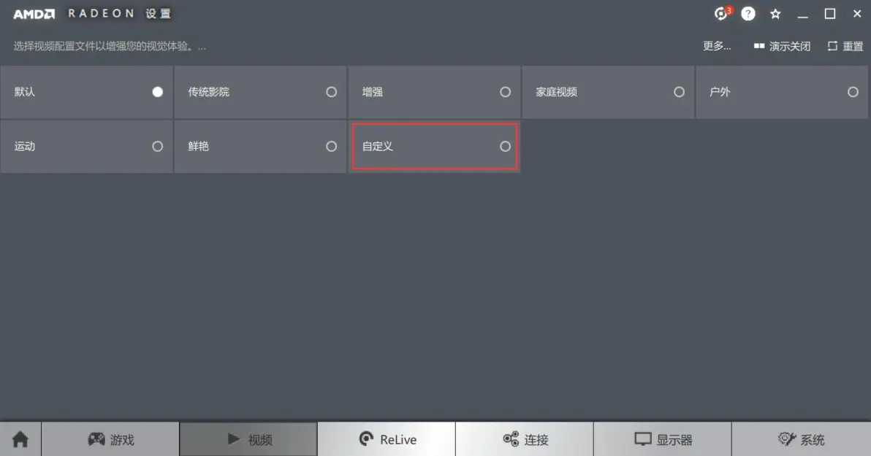Viewport: 871px width, 456px height.
Task: Open the 连接 connect tab
Action: (x=525, y=439)
